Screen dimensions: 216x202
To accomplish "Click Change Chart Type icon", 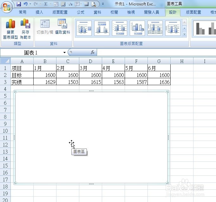I will [x=10, y=29].
